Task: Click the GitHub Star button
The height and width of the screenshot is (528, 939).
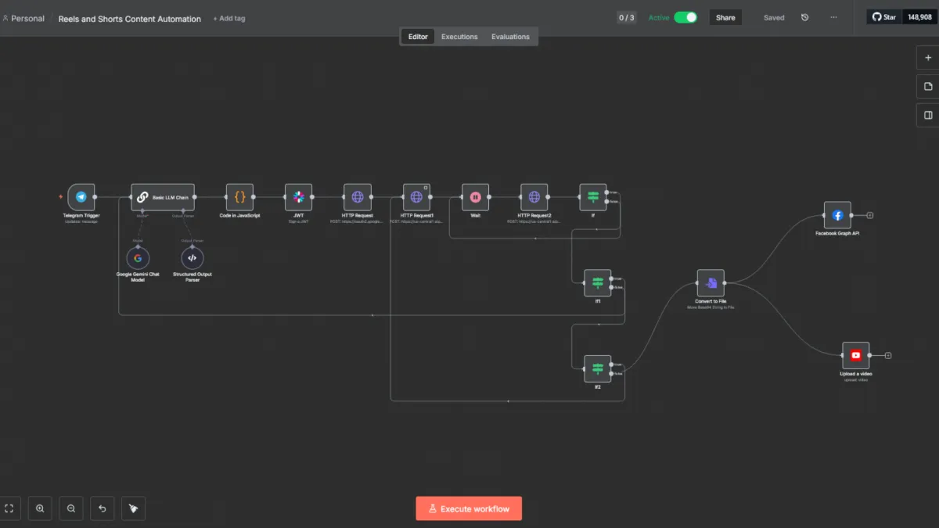Action: point(884,17)
